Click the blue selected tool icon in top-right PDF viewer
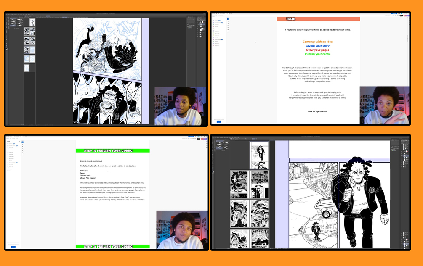423x266 pixels. (228, 19)
